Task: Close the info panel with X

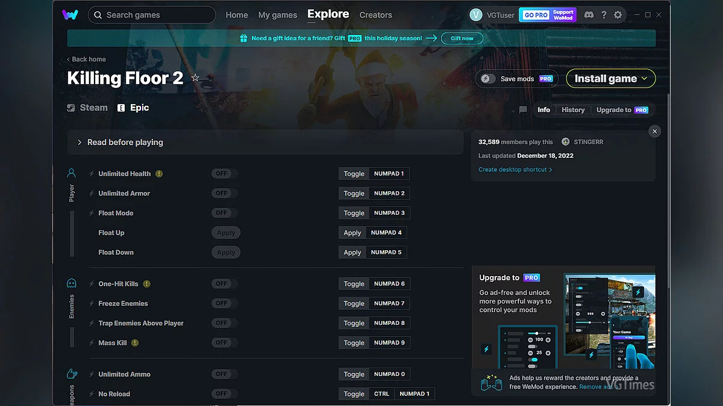Action: pyautogui.click(x=655, y=131)
